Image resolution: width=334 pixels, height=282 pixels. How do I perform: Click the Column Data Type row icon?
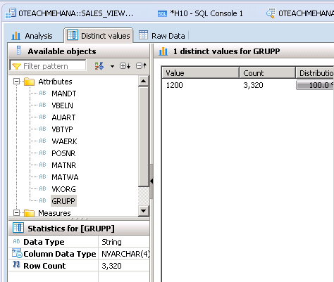click(17, 253)
